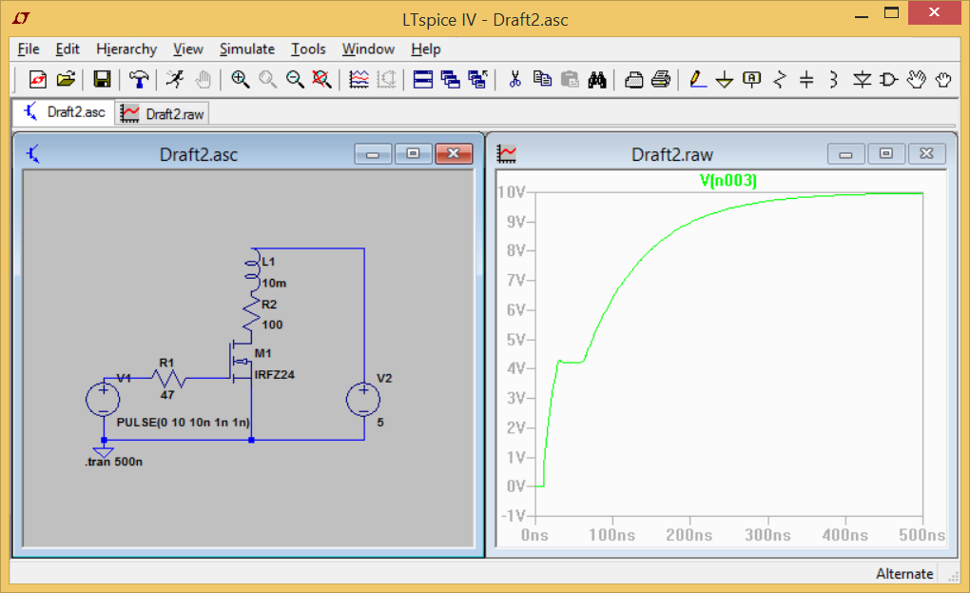Viewport: 970px width, 593px height.
Task: Open the Edit menu
Action: (x=68, y=49)
